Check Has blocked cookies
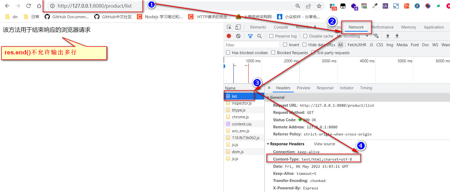 228,53
